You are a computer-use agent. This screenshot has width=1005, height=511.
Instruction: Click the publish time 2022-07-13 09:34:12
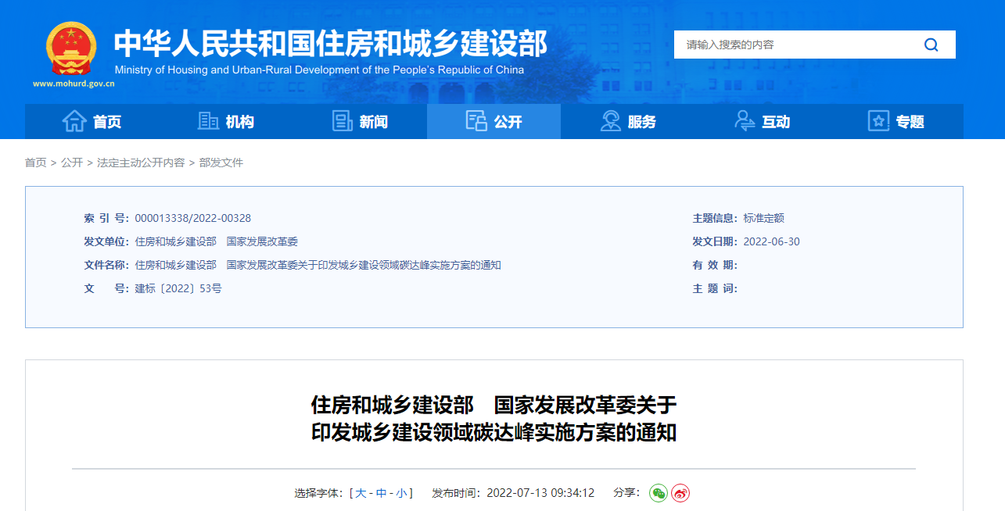(540, 493)
